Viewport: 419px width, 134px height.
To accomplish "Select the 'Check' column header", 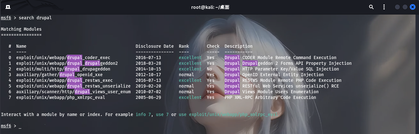I will [213, 46].
